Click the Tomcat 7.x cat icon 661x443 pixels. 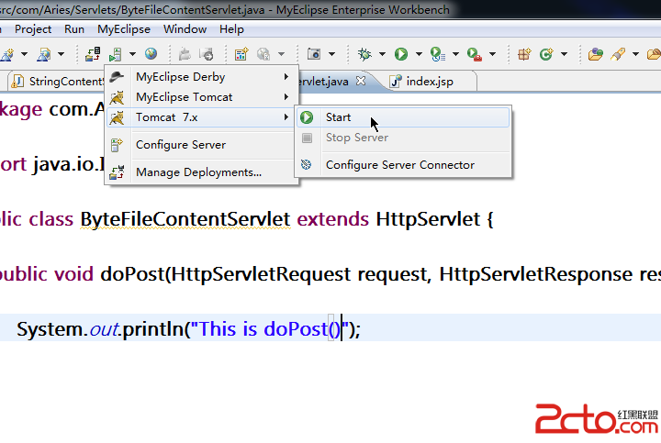click(x=117, y=117)
